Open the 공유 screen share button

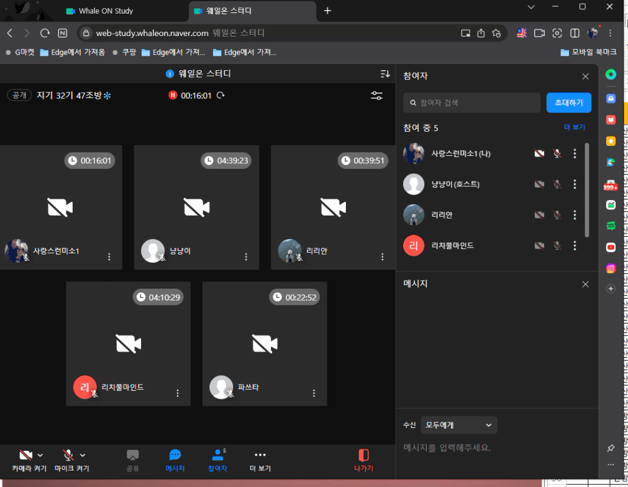(132, 460)
